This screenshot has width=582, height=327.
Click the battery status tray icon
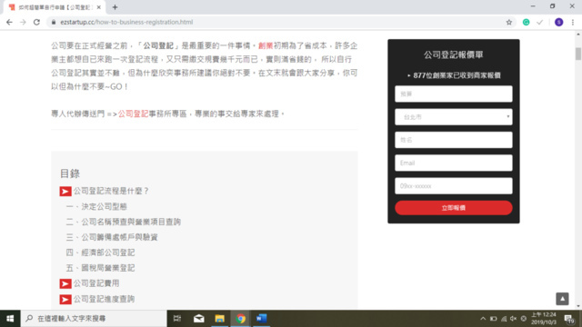[x=493, y=319]
